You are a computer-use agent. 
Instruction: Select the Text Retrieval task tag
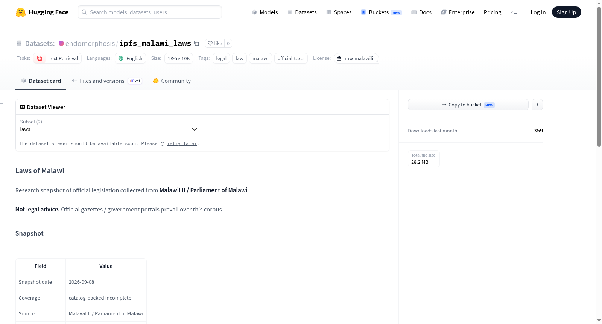point(57,58)
